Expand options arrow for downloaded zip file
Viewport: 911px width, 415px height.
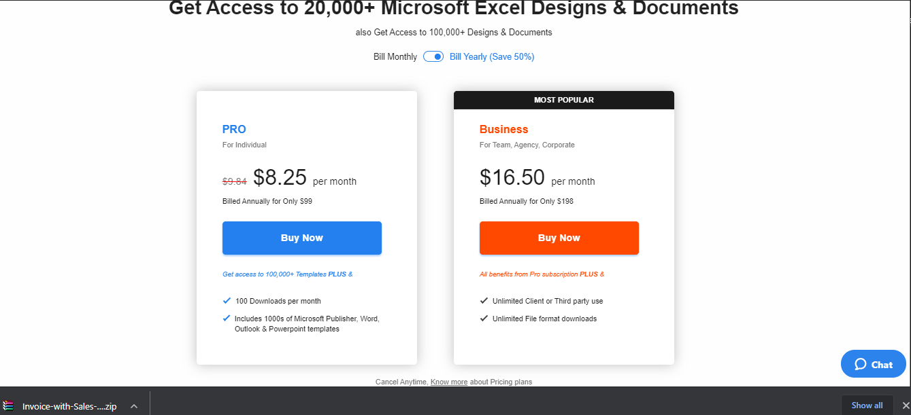134,406
